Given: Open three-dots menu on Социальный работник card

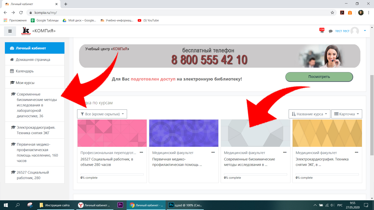Looking at the screenshot, I should pyautogui.click(x=141, y=152).
